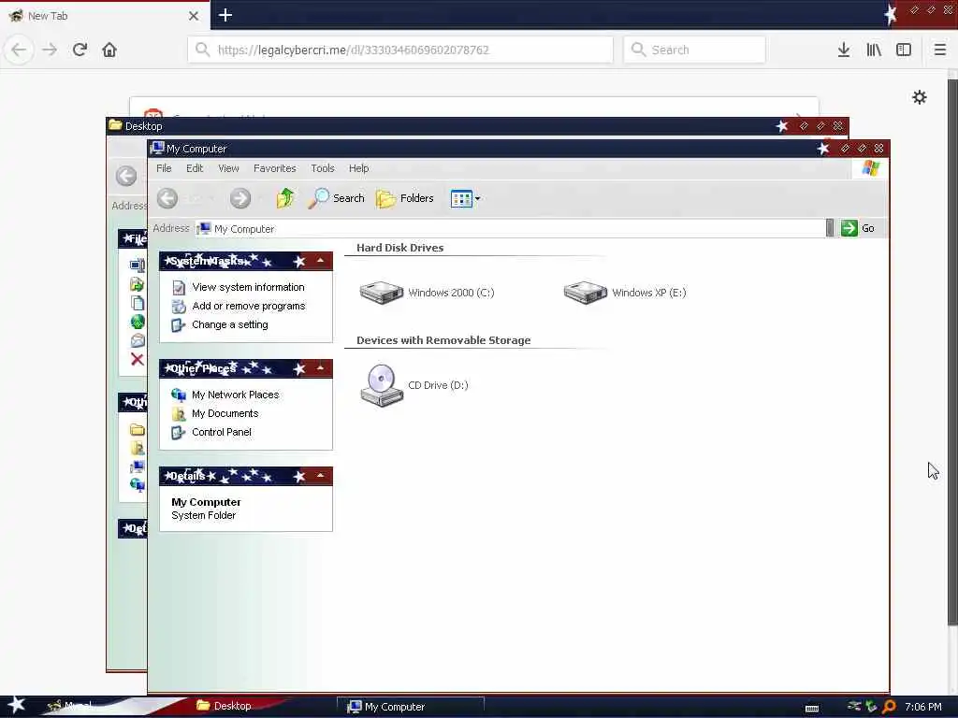Open the browser library icon
The image size is (958, 718).
pyautogui.click(x=874, y=50)
